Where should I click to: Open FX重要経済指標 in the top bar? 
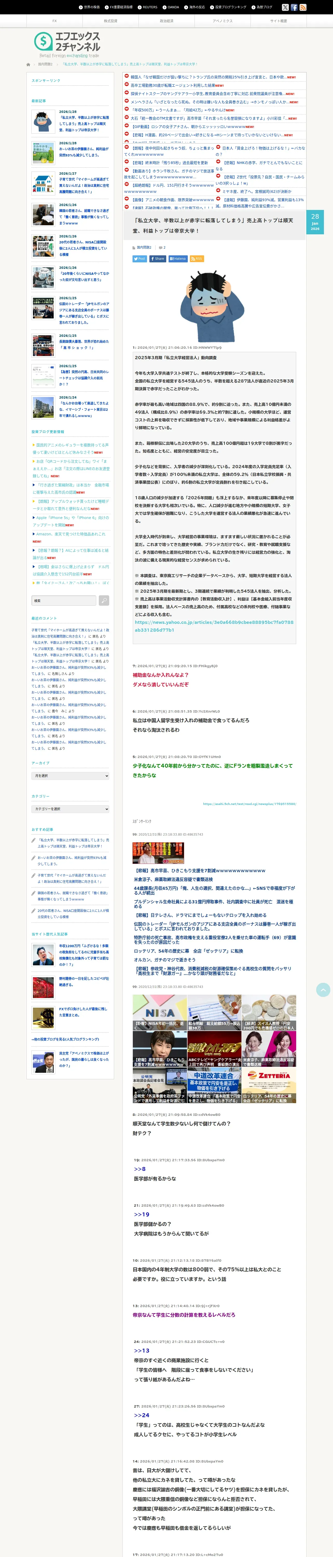119,7
